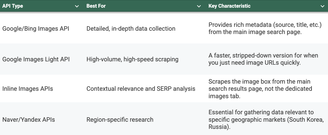Select the Google Images Light API cell

point(36,59)
